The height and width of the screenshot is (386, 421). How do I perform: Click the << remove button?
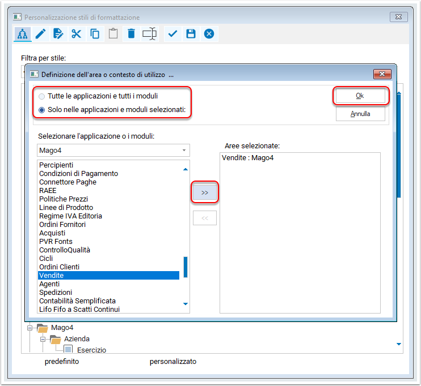click(x=205, y=218)
